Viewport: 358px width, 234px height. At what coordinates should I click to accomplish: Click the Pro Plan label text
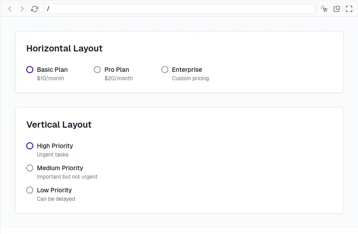tap(117, 70)
